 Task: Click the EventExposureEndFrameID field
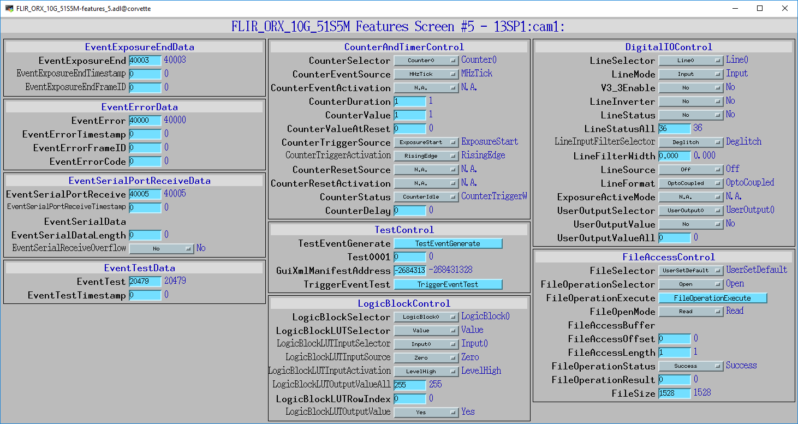point(145,87)
